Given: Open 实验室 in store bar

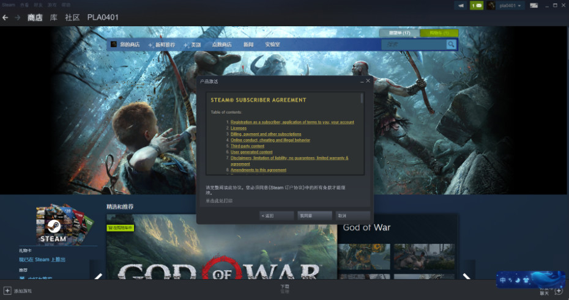Looking at the screenshot, I should point(272,44).
